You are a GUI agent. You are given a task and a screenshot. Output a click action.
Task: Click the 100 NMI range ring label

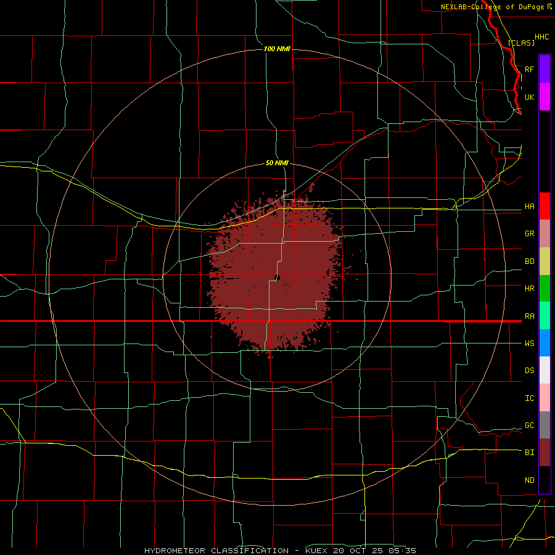click(277, 49)
